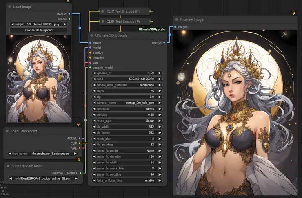Increase upscale_by with its right arrow
The width and height of the screenshot is (302, 198).
(x=160, y=73)
